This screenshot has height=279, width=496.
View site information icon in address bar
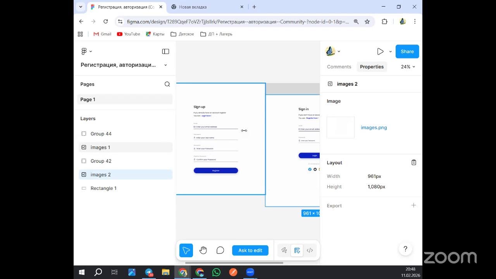tap(120, 22)
